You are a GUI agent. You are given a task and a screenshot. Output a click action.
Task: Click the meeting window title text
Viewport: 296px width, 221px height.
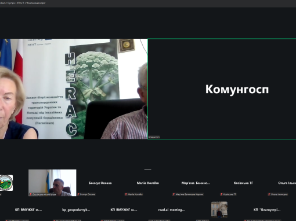tap(23, 3)
